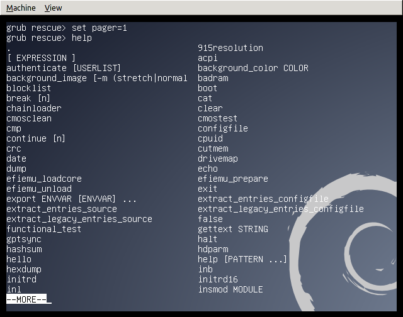The height and width of the screenshot is (317, 403).
Task: Select the 'hexdump' command
Action: point(24,269)
